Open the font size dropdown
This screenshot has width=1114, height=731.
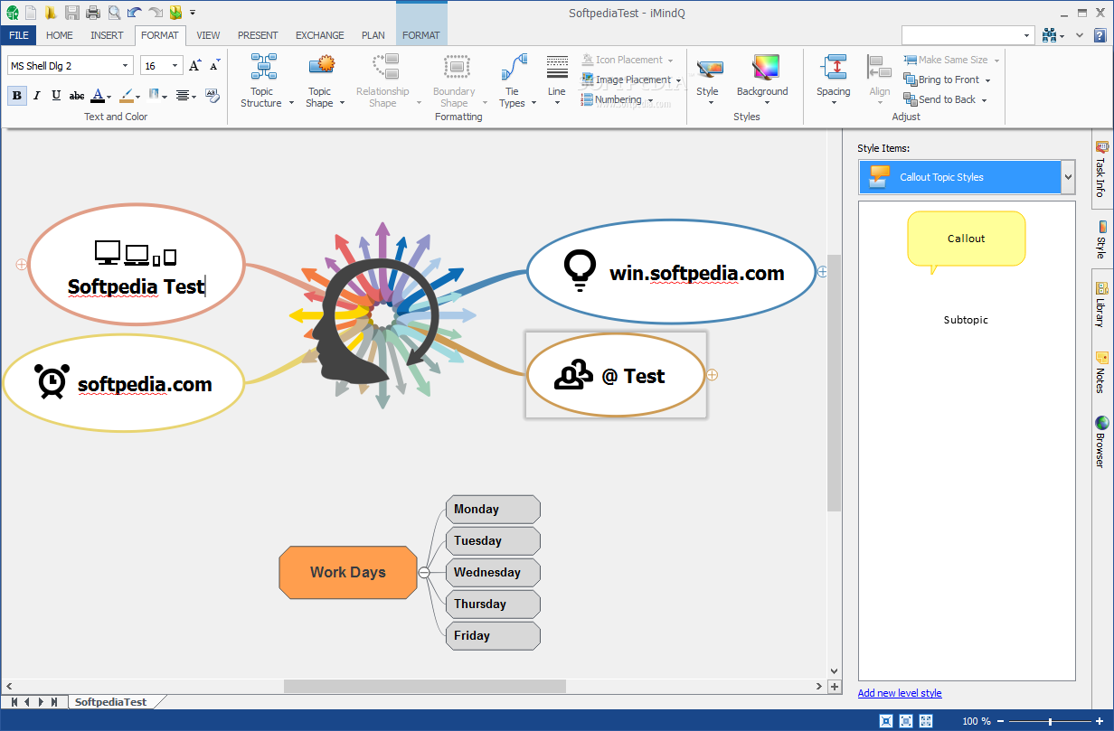click(x=175, y=66)
